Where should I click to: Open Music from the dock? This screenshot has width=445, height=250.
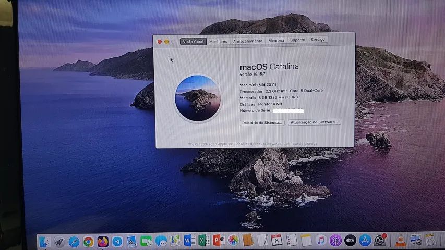tap(321, 240)
